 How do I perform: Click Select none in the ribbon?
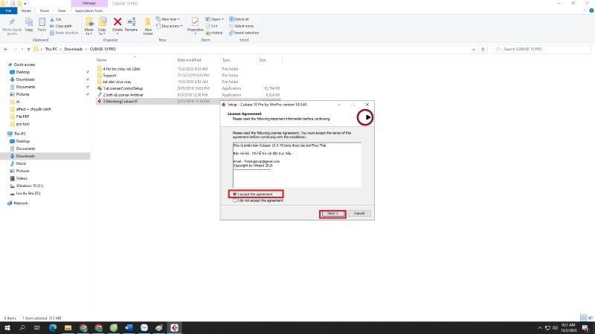241,26
